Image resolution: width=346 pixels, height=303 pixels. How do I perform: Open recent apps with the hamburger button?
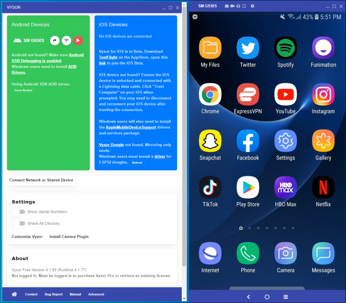coord(286,297)
